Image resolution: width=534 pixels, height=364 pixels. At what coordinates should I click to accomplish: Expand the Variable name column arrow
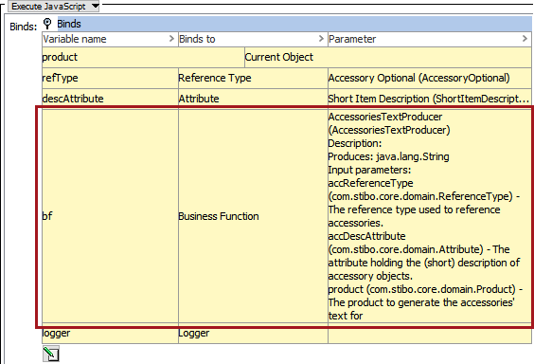pyautogui.click(x=172, y=39)
